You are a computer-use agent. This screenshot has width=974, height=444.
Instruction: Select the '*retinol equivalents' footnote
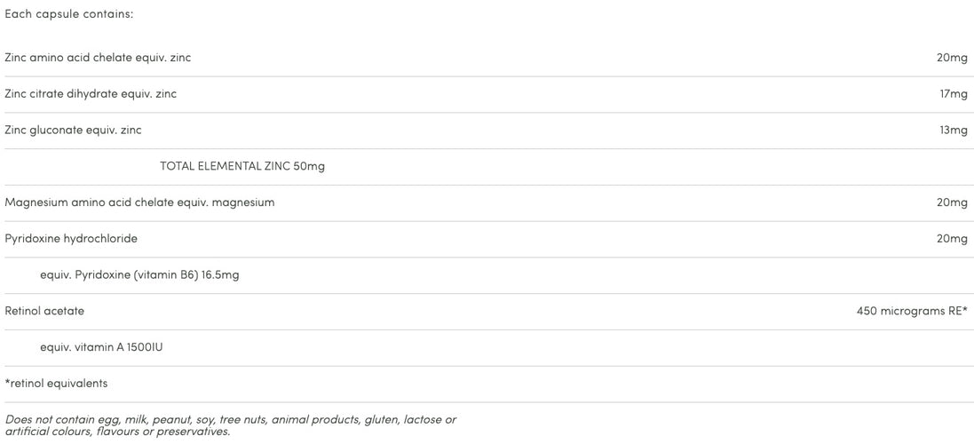point(56,384)
